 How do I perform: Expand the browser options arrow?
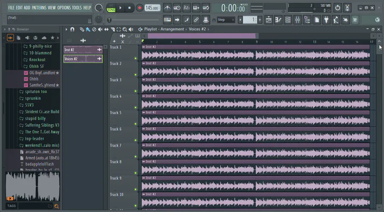[x=5, y=29]
